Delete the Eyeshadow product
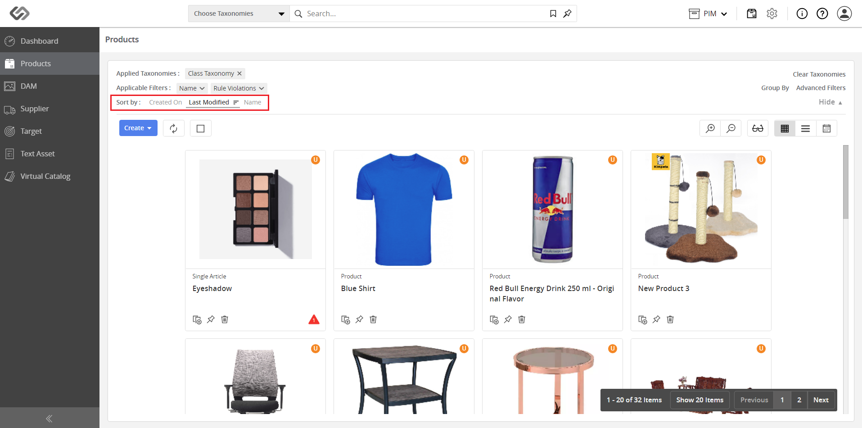This screenshot has height=428, width=862. [x=225, y=319]
